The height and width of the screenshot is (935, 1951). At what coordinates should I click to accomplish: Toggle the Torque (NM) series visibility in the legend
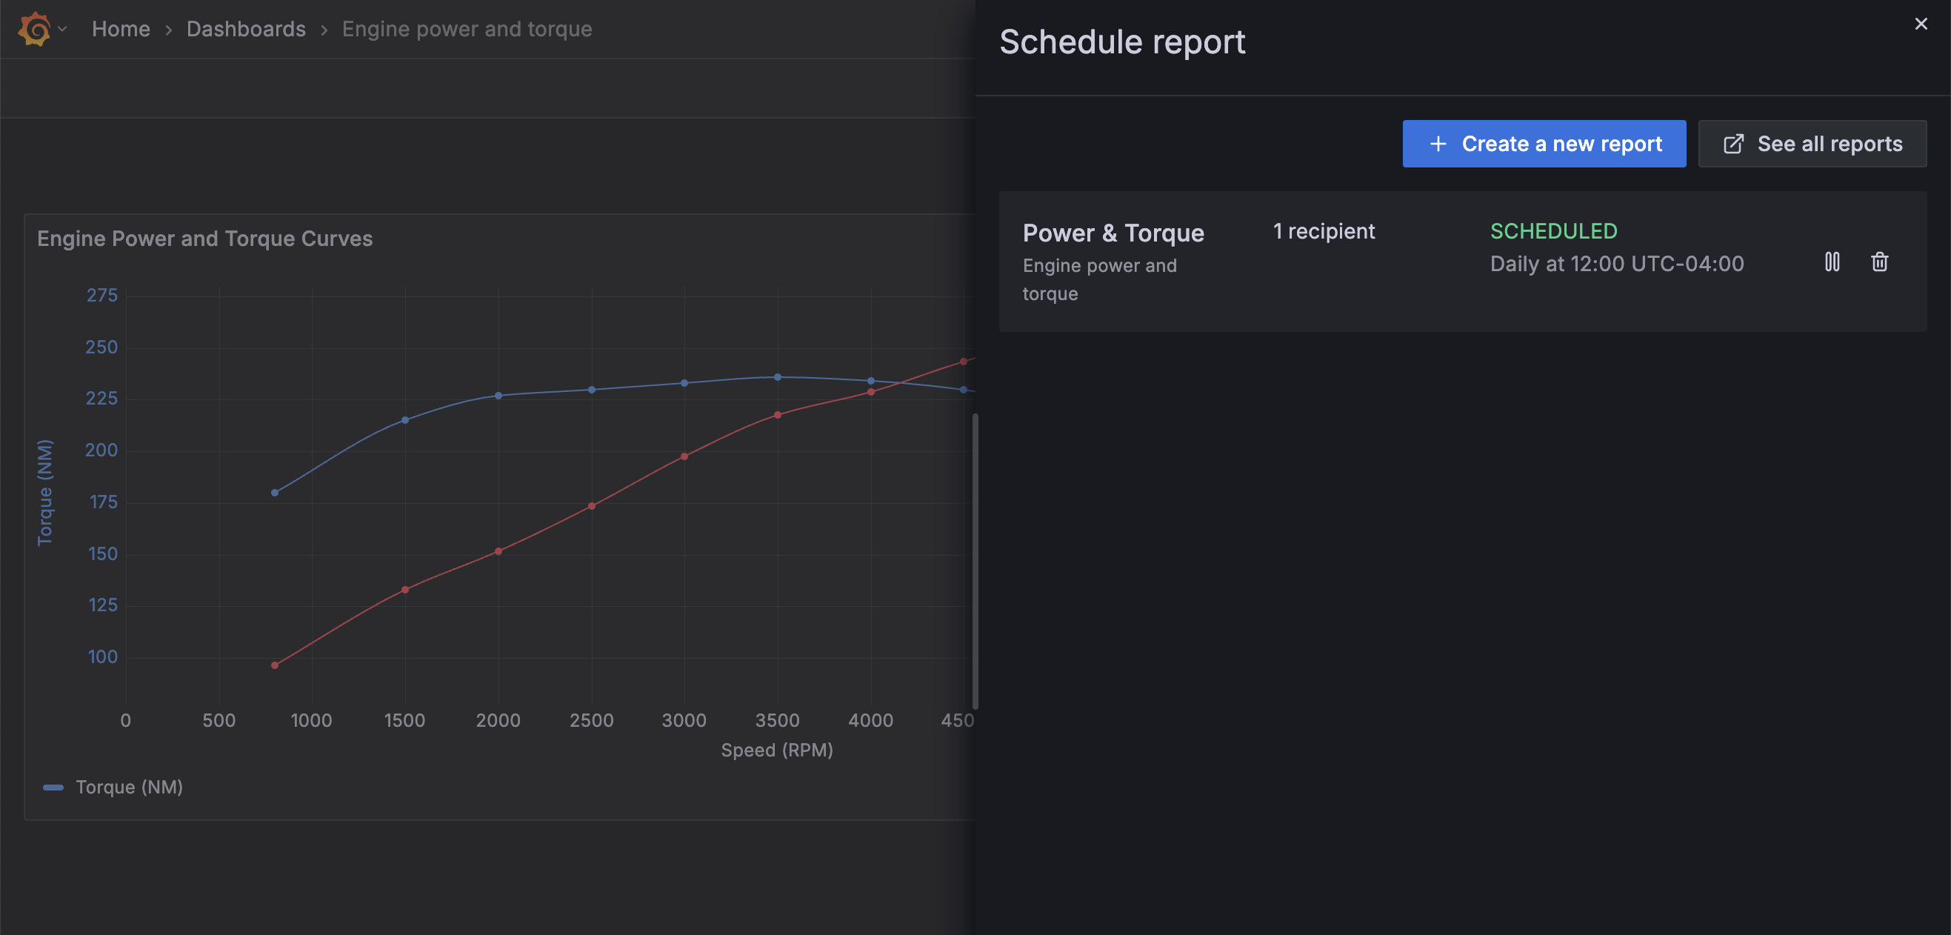(x=130, y=787)
